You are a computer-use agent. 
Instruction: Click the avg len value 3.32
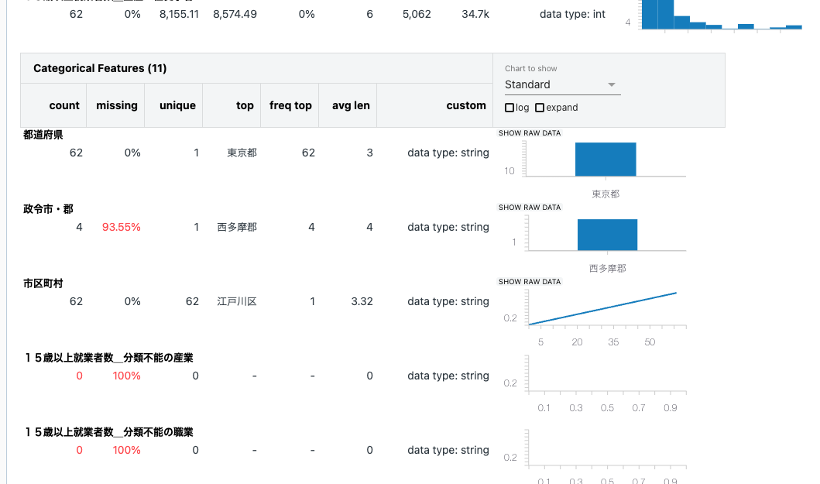(362, 301)
